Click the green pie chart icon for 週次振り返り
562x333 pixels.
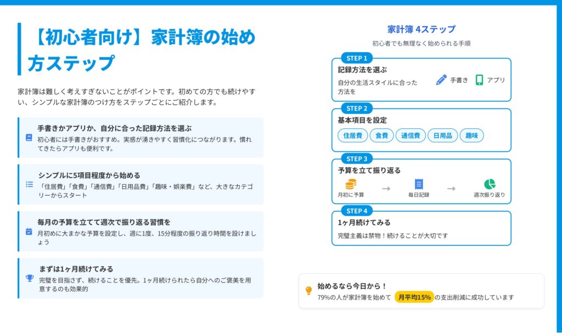click(x=490, y=185)
